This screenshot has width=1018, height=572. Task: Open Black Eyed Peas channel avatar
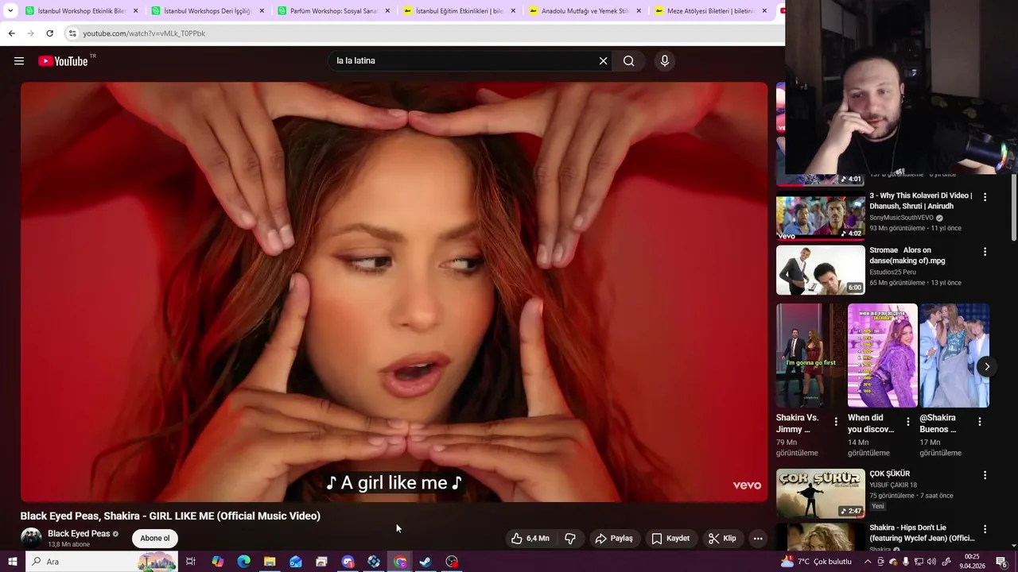[31, 538]
